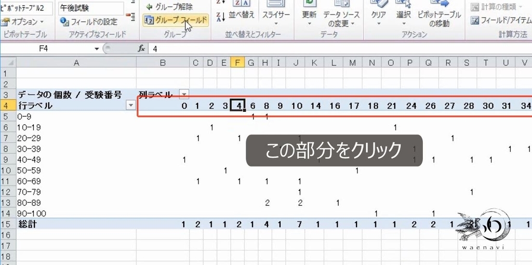Select column K header
Image resolution: width=532 pixels, height=265 pixels.
point(314,62)
